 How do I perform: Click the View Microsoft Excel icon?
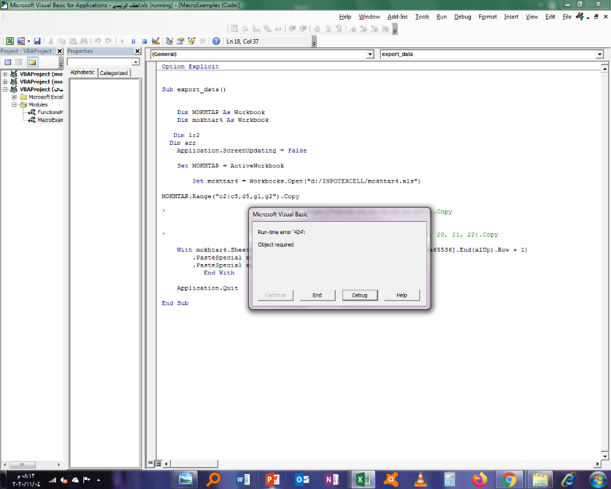point(10,41)
